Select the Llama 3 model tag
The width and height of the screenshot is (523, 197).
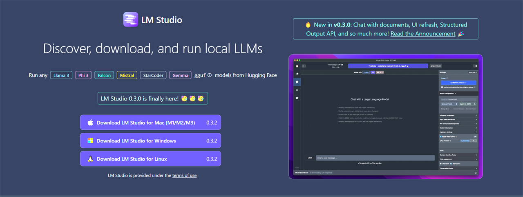click(x=61, y=75)
